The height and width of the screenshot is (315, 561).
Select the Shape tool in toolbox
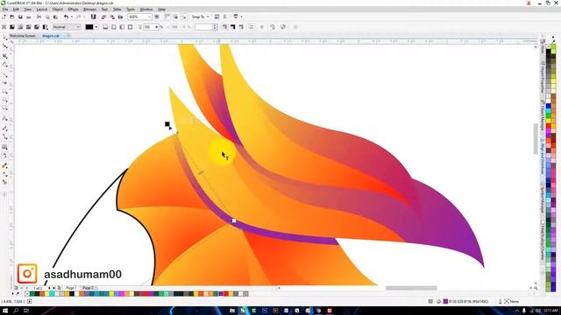click(5, 46)
